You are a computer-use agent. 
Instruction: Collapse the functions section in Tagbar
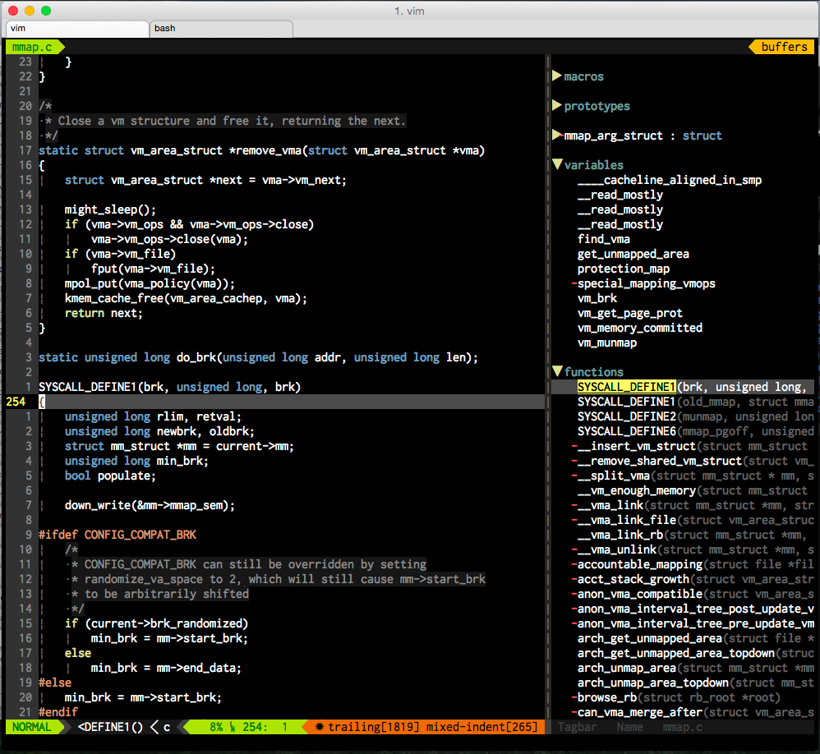point(557,372)
